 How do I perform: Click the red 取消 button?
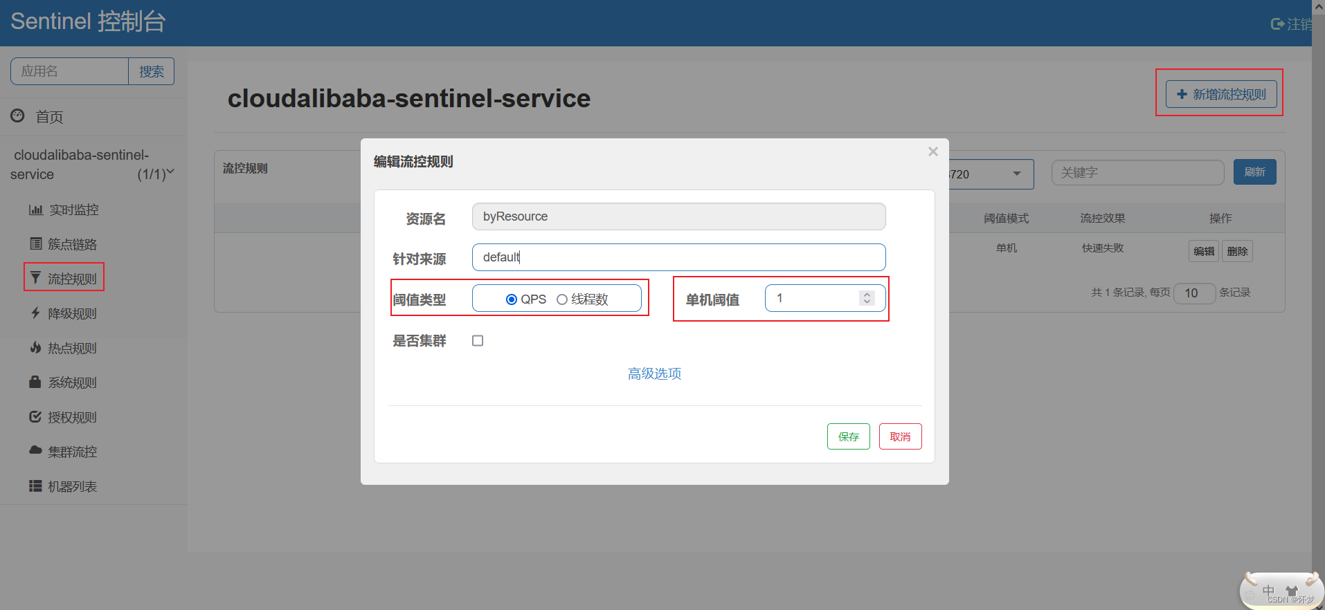pyautogui.click(x=900, y=436)
